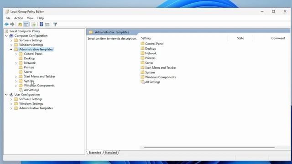Expand the Control Panel tree node
The width and height of the screenshot is (292, 164).
[16, 54]
